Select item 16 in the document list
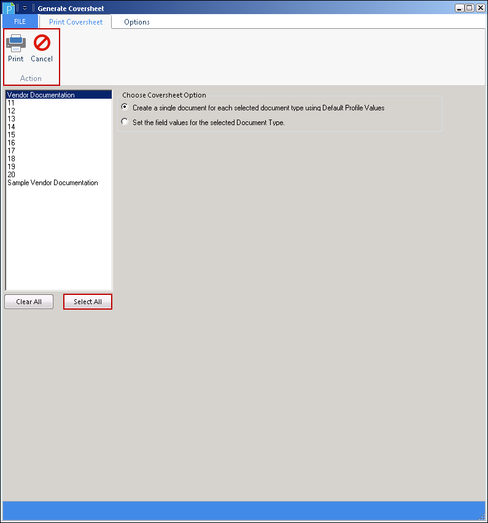The width and height of the screenshot is (488, 523). 59,143
